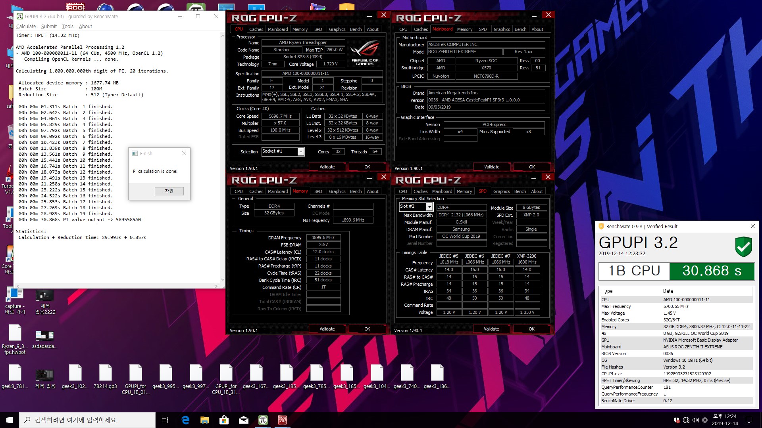Click Part Number OC World Cup 2019
The height and width of the screenshot is (428, 762).
pyautogui.click(x=461, y=236)
